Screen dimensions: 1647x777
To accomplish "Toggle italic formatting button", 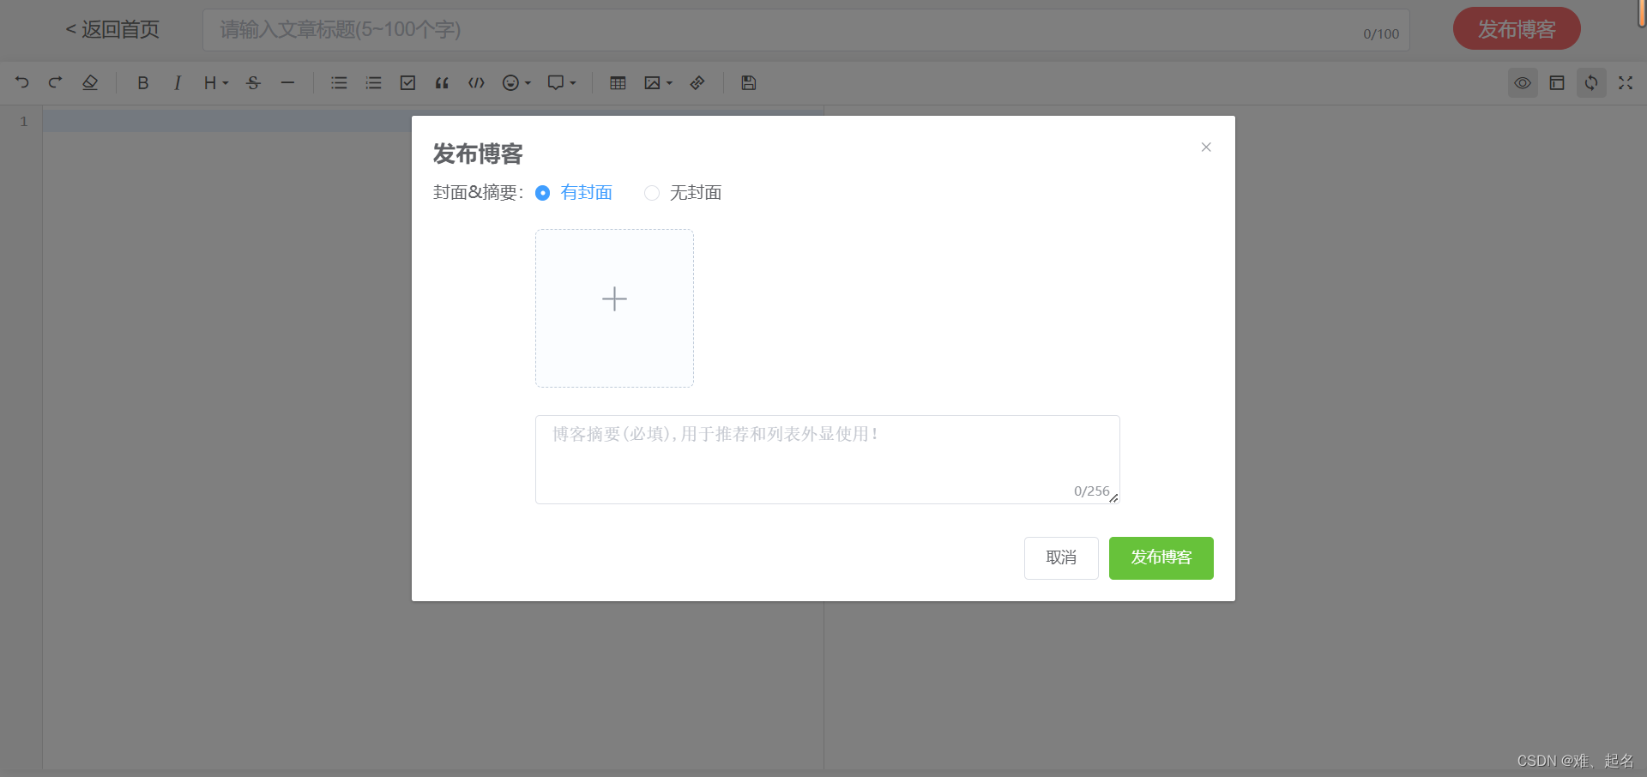I will coord(178,83).
